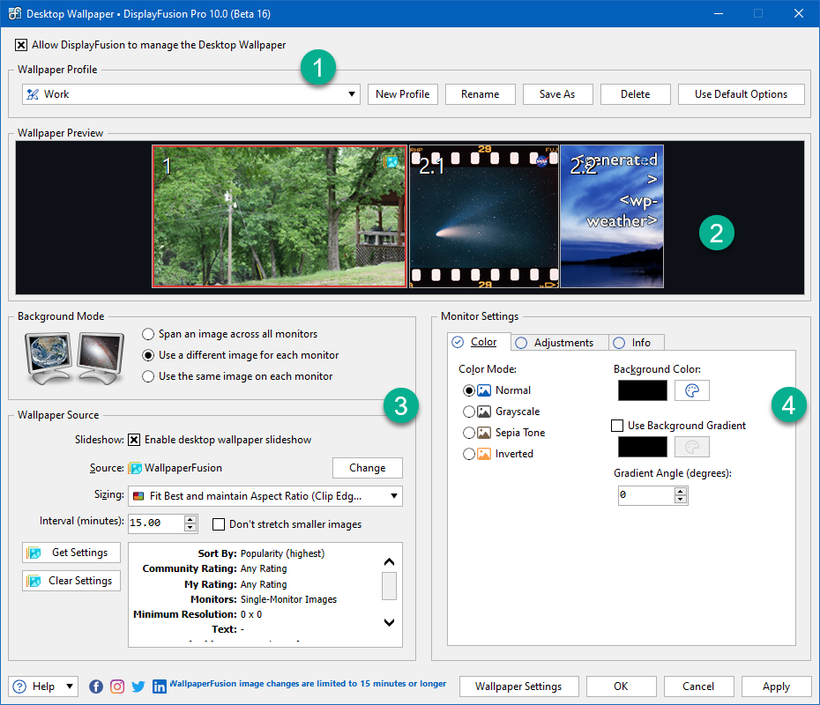Image resolution: width=820 pixels, height=705 pixels.
Task: Choose Grayscale color mode
Action: pos(469,412)
